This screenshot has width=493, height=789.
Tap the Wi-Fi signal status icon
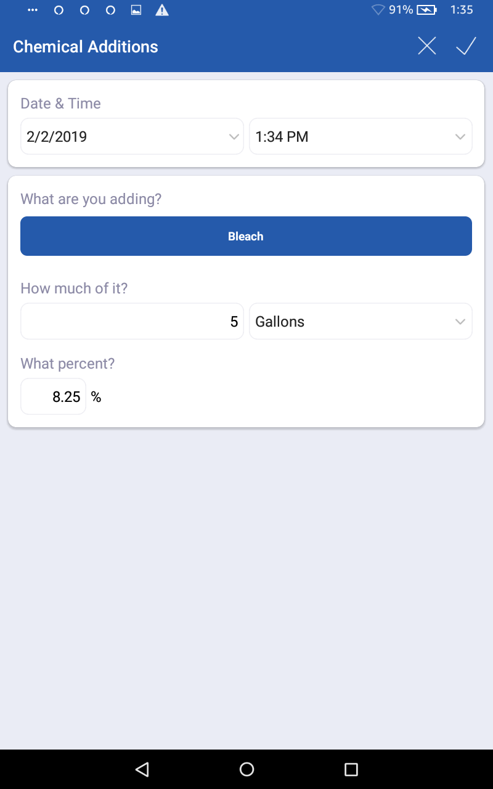(x=378, y=10)
